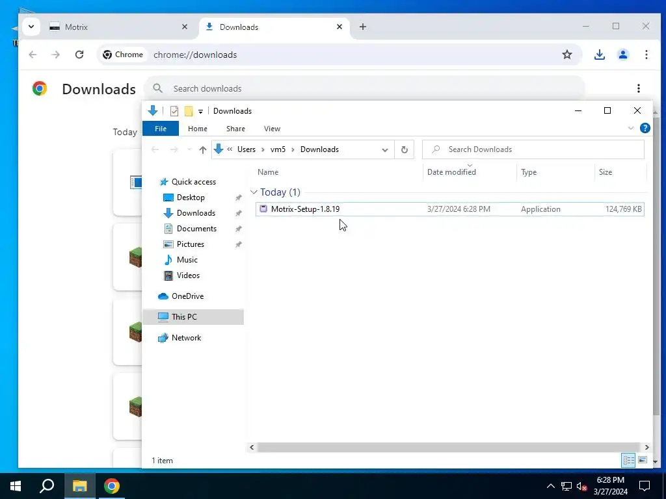
Task: Click Explorer New folder quick access icon
Action: 189,110
